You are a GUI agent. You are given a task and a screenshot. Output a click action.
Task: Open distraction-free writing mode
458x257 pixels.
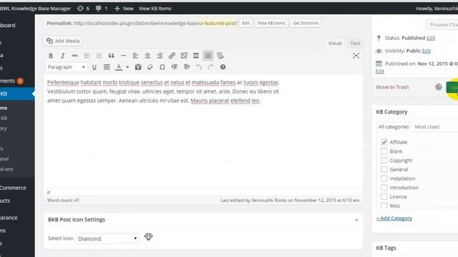356,56
